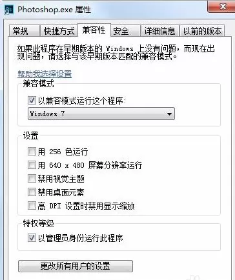Click the Photoshop.exe 属性 title text

(54, 10)
